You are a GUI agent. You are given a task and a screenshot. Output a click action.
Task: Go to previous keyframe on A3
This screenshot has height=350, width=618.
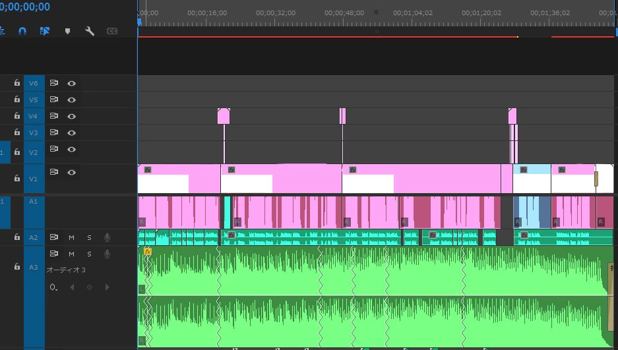pos(72,287)
